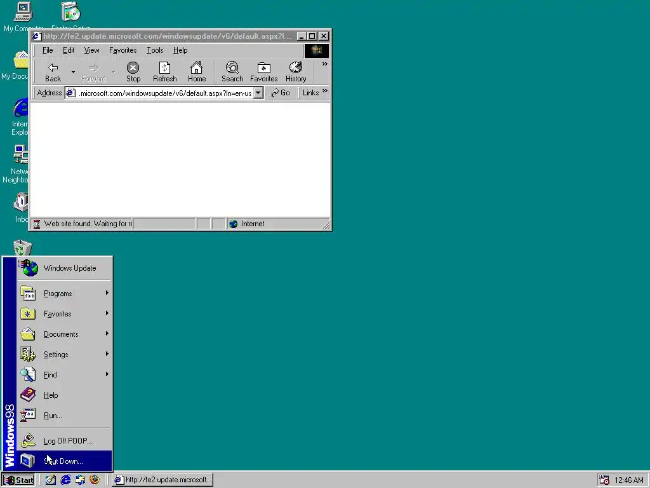The image size is (650, 488).
Task: Click Show Desktop in Quick Launch
Action: coord(51,480)
